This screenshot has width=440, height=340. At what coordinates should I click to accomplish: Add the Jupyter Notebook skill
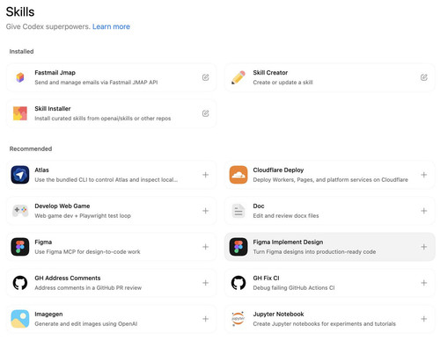424,319
